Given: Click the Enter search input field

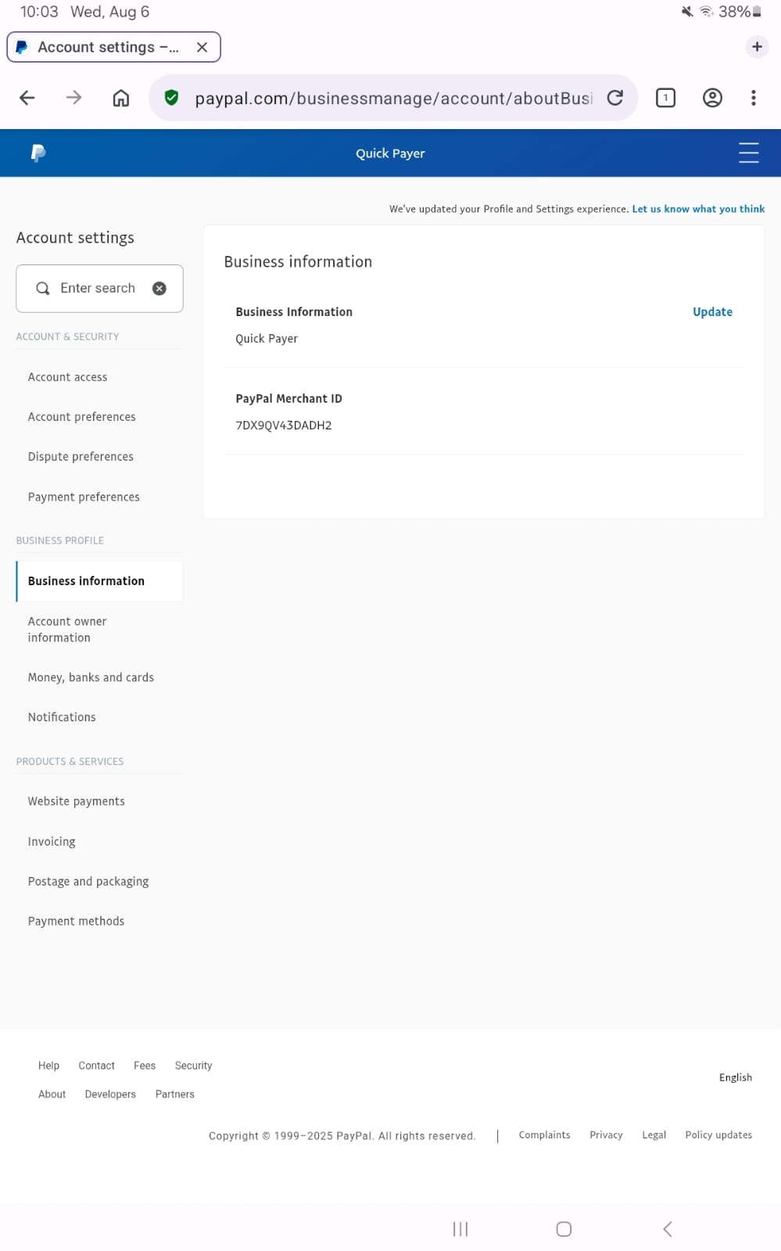Looking at the screenshot, I should pyautogui.click(x=99, y=289).
